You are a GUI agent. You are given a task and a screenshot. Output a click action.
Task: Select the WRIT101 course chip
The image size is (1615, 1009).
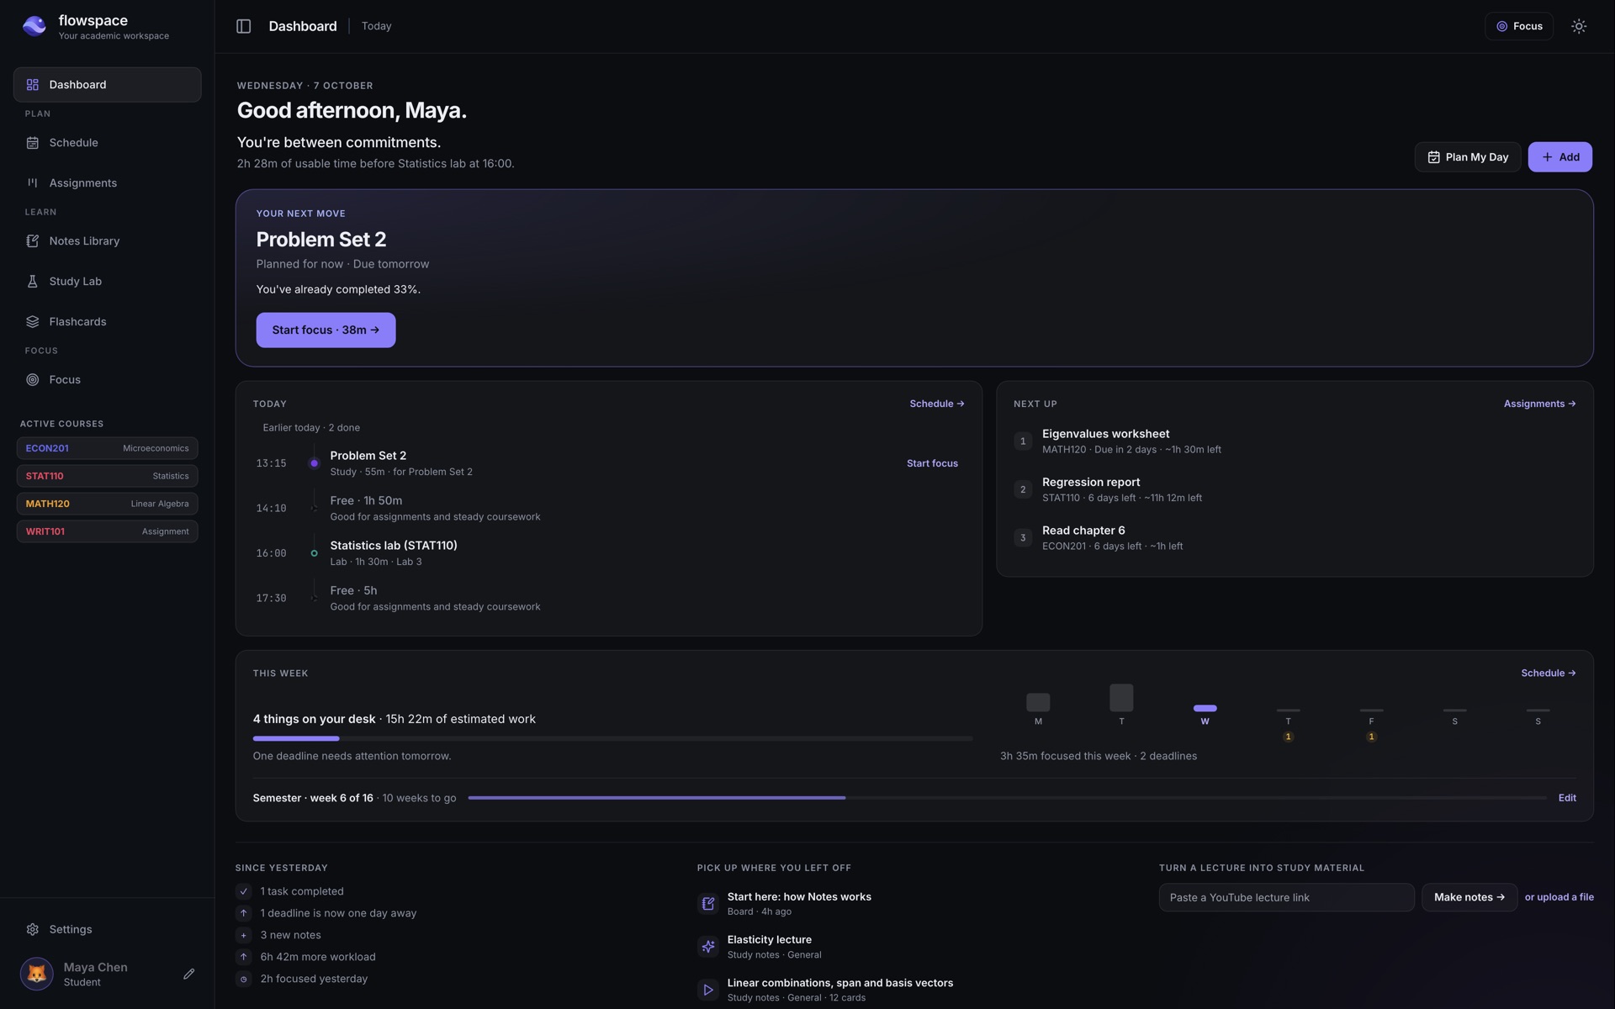coord(107,531)
